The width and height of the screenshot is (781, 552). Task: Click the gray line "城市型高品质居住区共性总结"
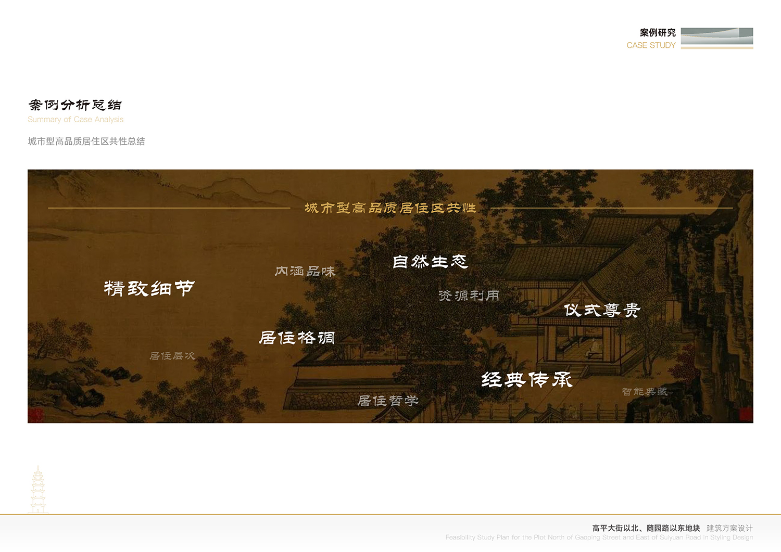tap(86, 142)
